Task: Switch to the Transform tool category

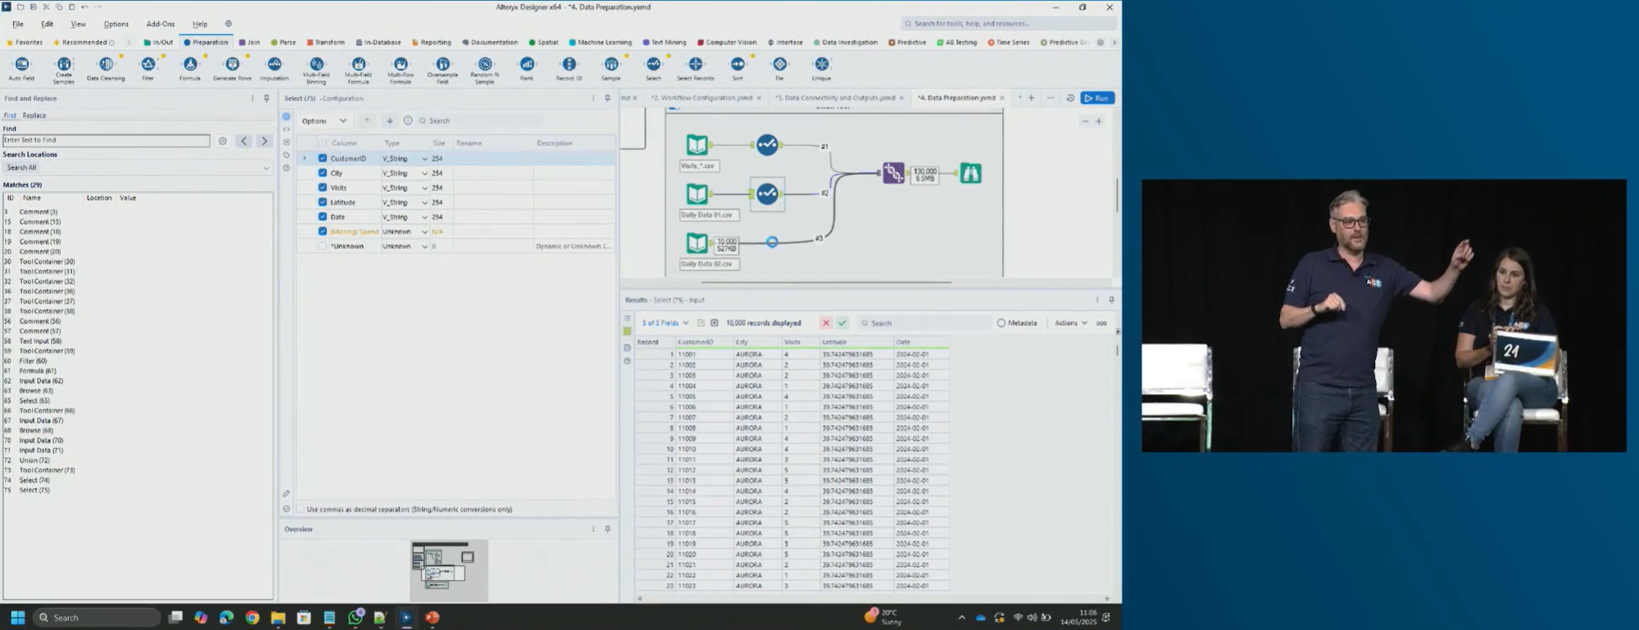Action: pyautogui.click(x=326, y=43)
